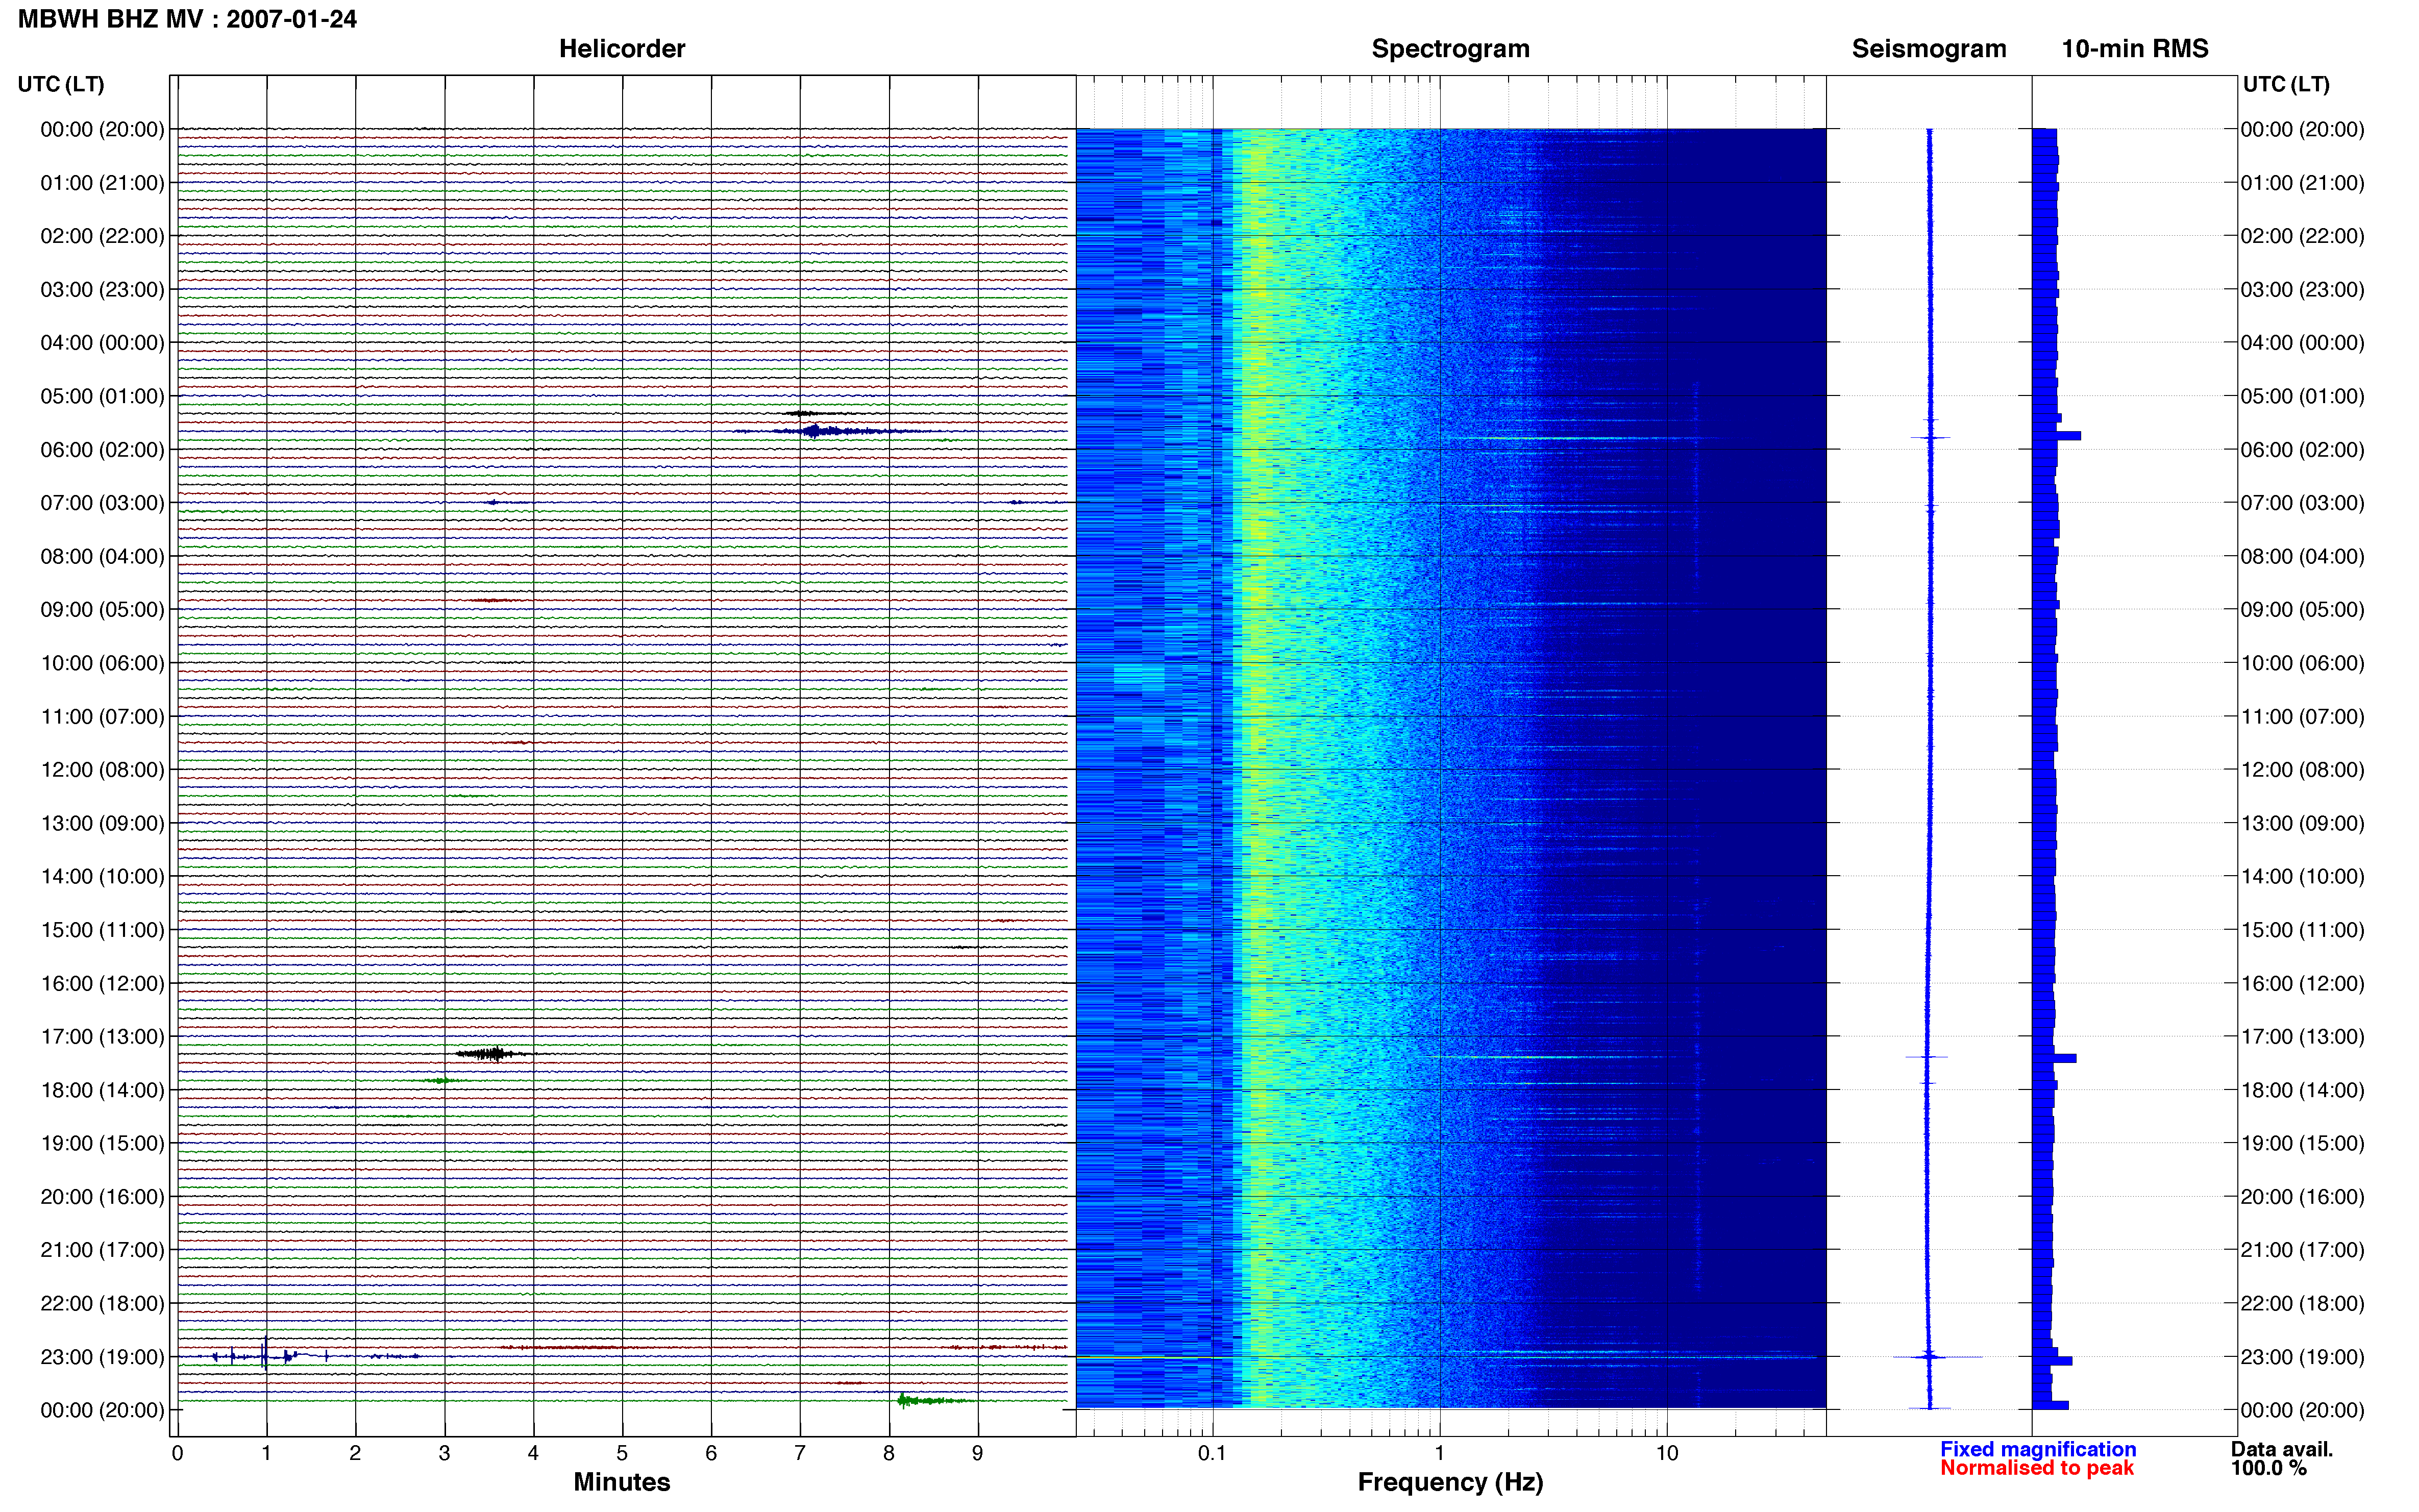Click the 1 Hz frequency tick label
Image resolution: width=2419 pixels, height=1512 pixels.
point(1439,1453)
